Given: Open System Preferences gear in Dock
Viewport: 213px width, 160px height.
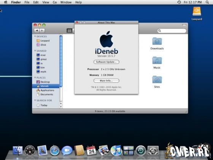Looking at the screenshot, I should point(153,150).
